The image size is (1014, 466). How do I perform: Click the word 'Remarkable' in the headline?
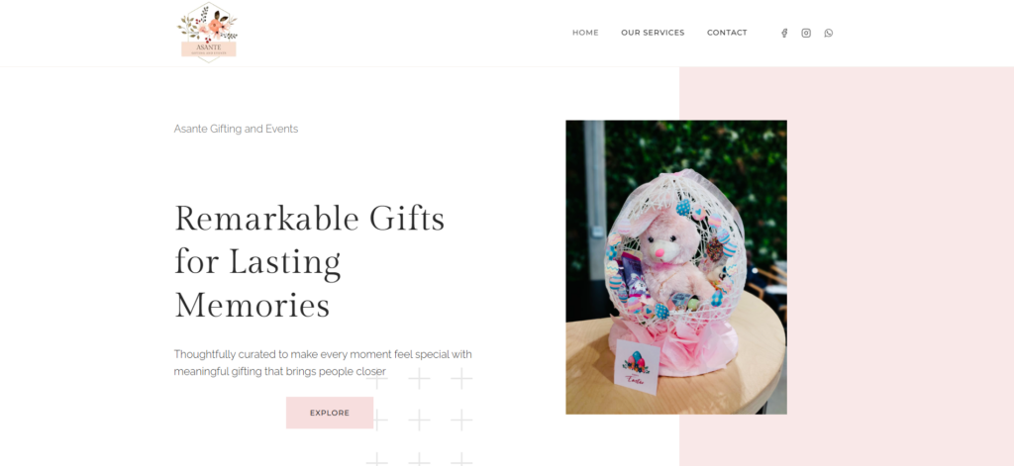click(267, 219)
